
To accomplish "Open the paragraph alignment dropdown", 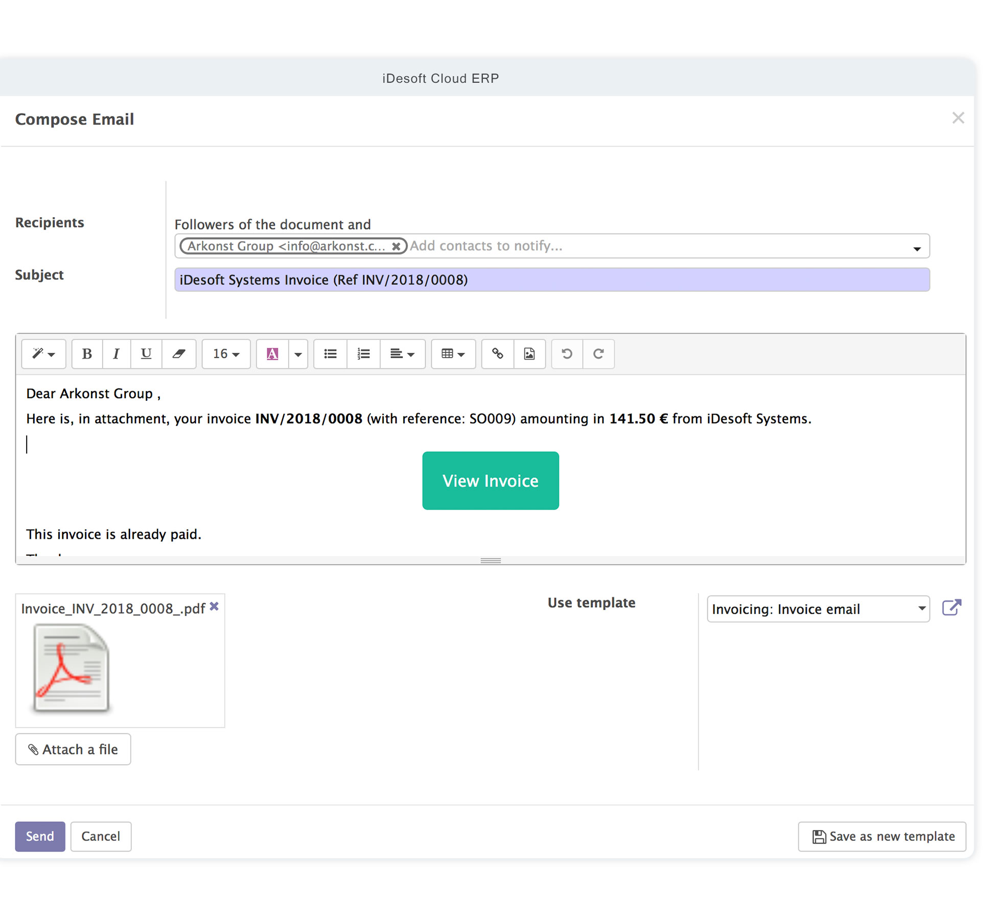I will 402,354.
